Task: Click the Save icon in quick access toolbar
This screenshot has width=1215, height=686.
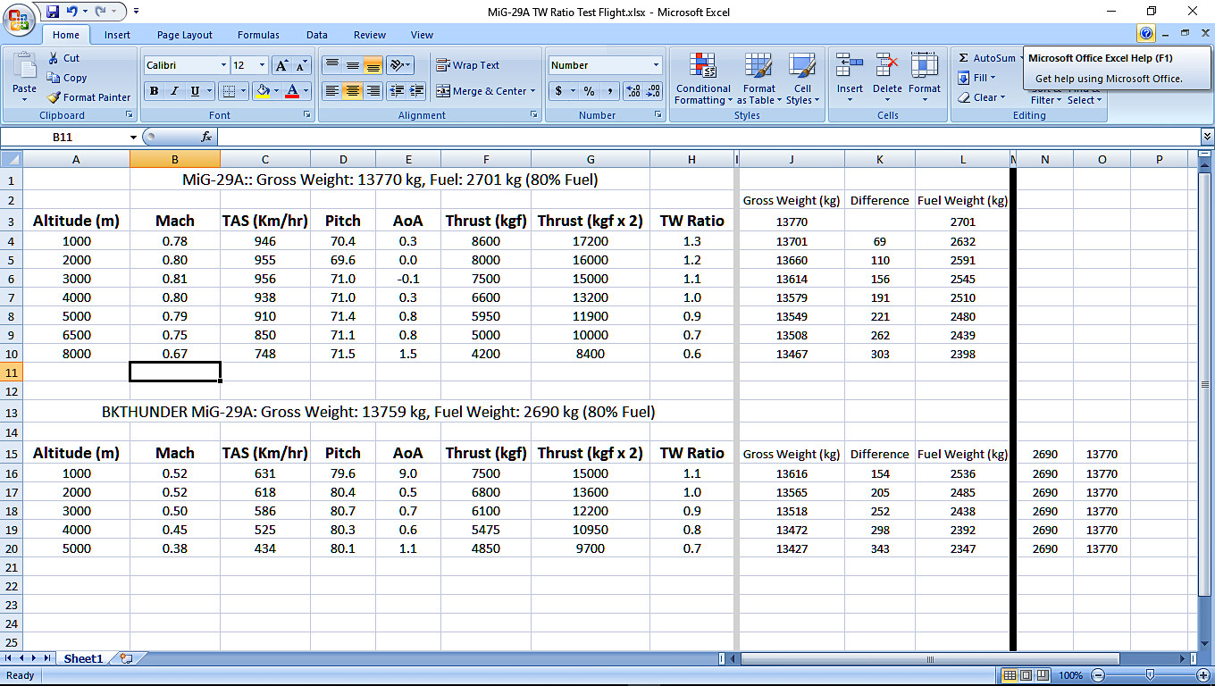Action: pos(53,12)
